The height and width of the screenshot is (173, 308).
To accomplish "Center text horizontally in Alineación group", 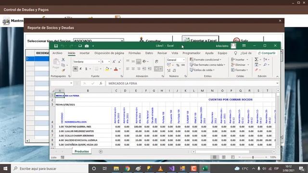I will [x=133, y=69].
